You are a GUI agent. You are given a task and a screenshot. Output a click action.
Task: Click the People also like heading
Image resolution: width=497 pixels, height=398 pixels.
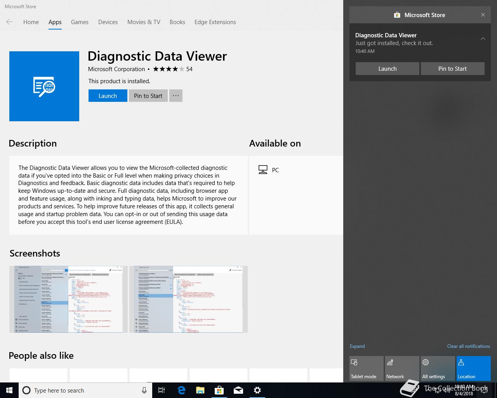[x=41, y=356]
